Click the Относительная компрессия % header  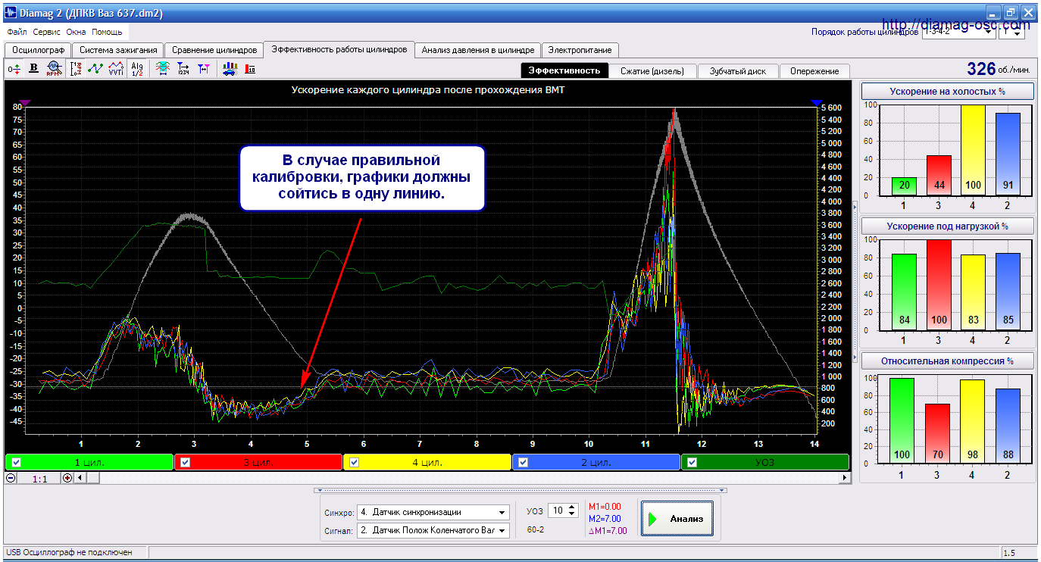948,361
